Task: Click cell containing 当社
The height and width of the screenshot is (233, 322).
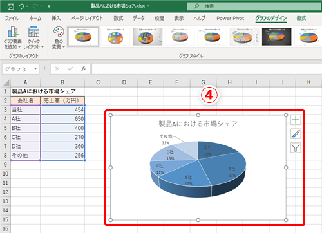Action: tap(26, 109)
